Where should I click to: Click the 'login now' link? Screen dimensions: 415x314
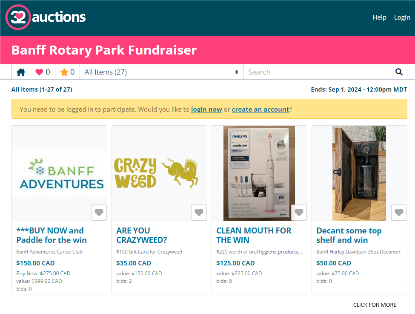pyautogui.click(x=206, y=109)
